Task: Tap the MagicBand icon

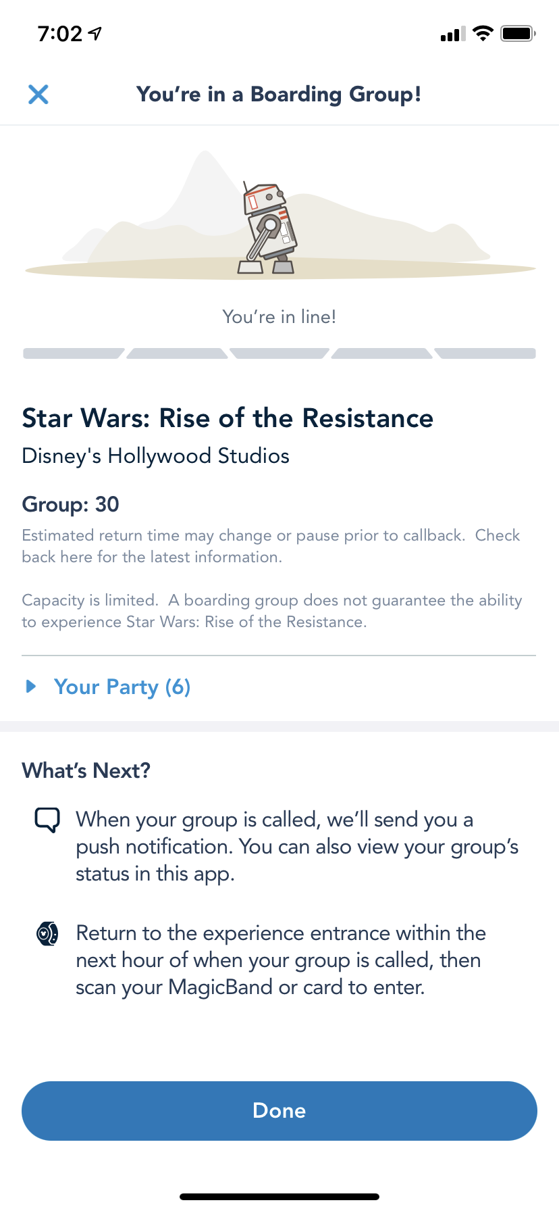Action: pyautogui.click(x=47, y=934)
